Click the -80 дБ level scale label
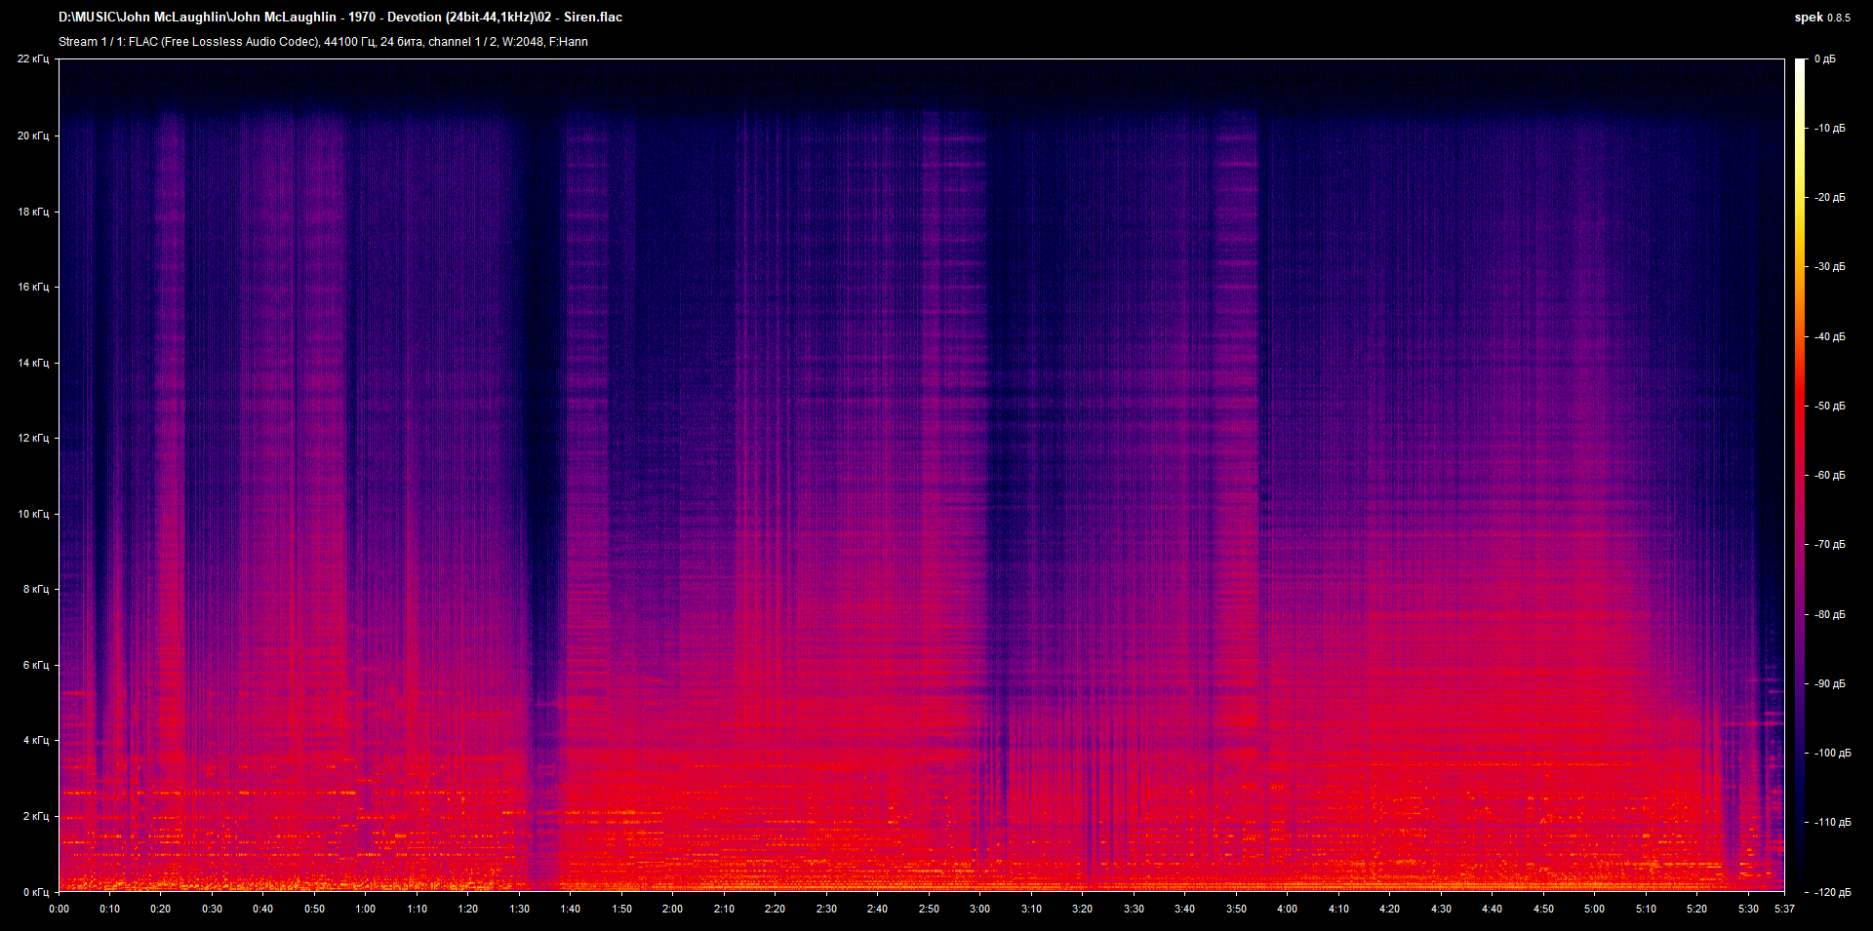This screenshot has height=931, width=1873. click(x=1830, y=614)
